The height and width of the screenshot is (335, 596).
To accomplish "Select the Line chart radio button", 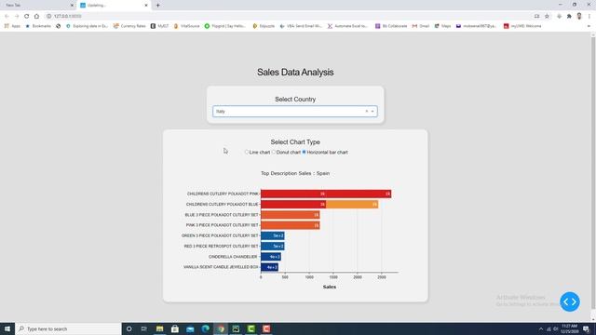I will [247, 152].
